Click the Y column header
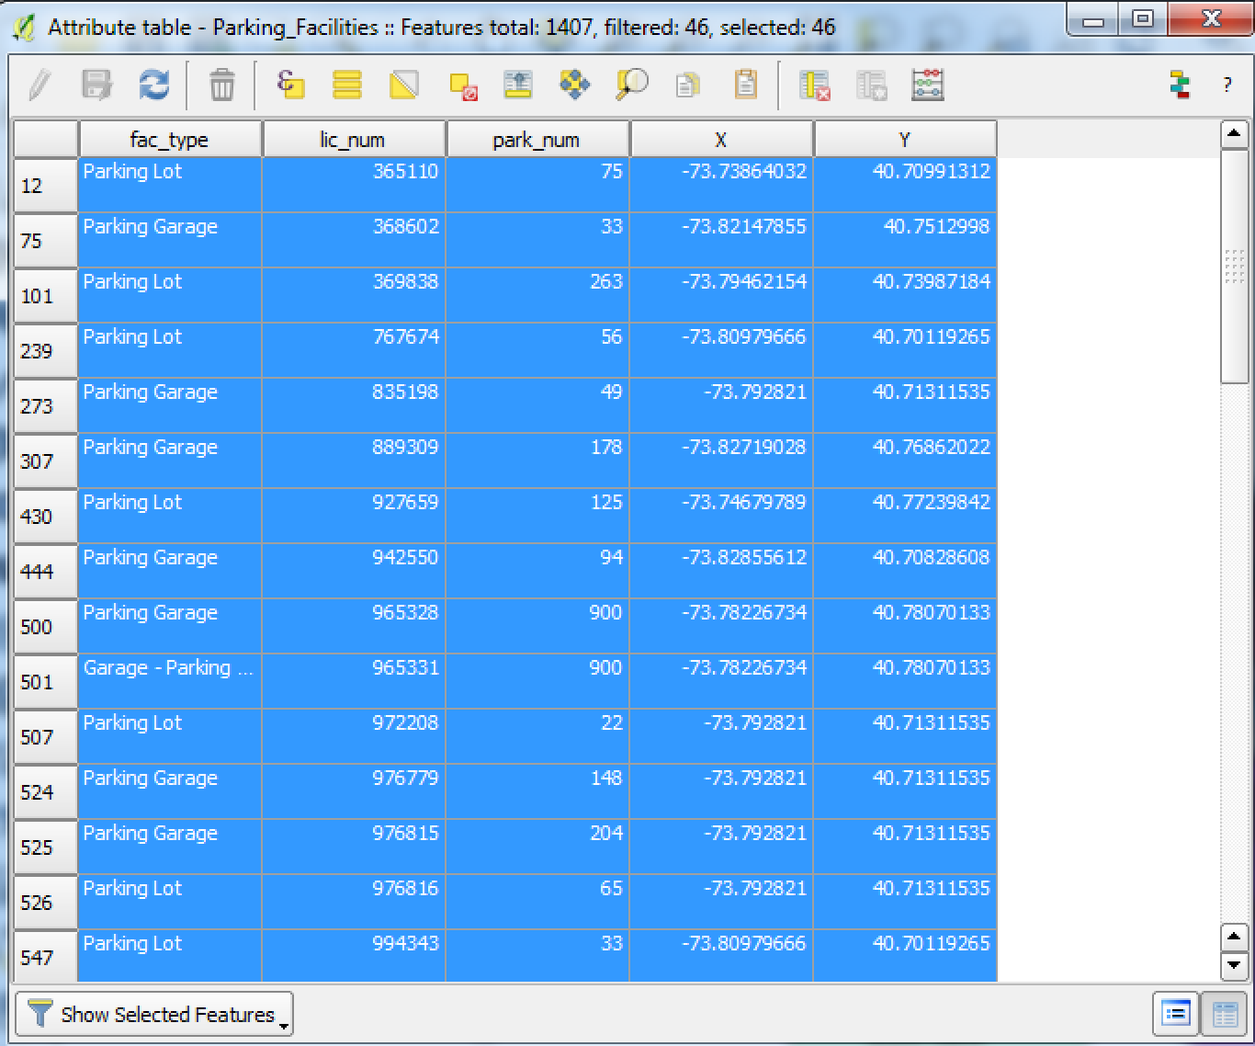Viewport: 1255px width, 1046px height. click(905, 140)
